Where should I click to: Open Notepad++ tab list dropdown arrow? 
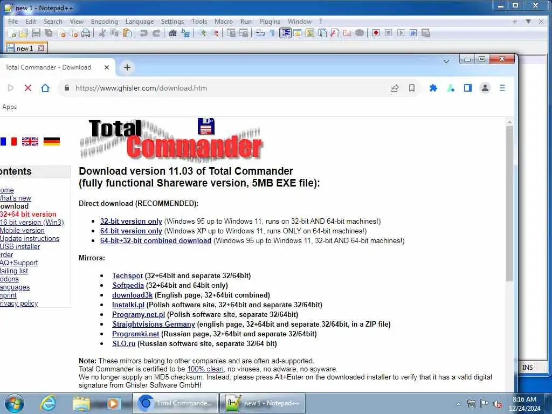(x=528, y=22)
